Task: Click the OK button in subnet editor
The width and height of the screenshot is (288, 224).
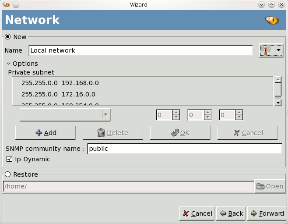Action: [x=180, y=133]
